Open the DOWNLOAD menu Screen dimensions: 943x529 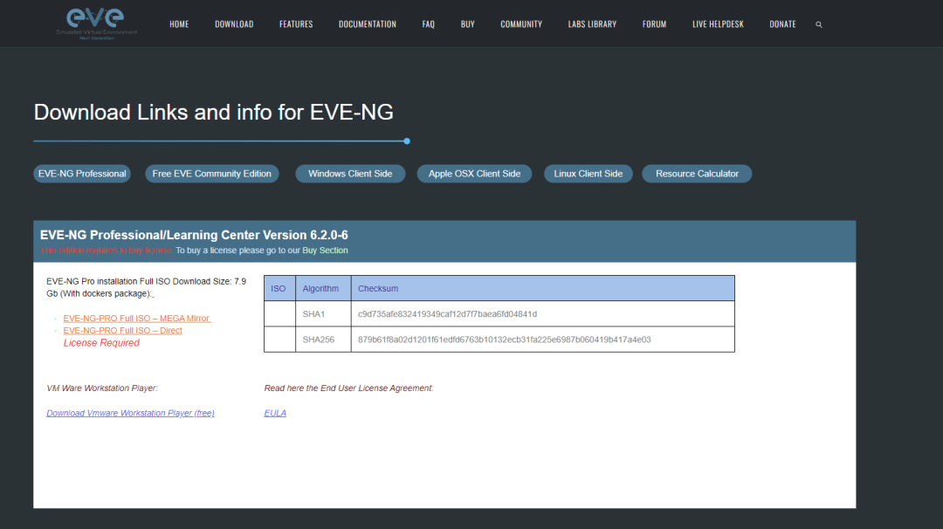click(x=234, y=24)
